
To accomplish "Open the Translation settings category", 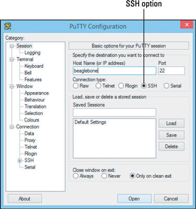I will 35,107.
